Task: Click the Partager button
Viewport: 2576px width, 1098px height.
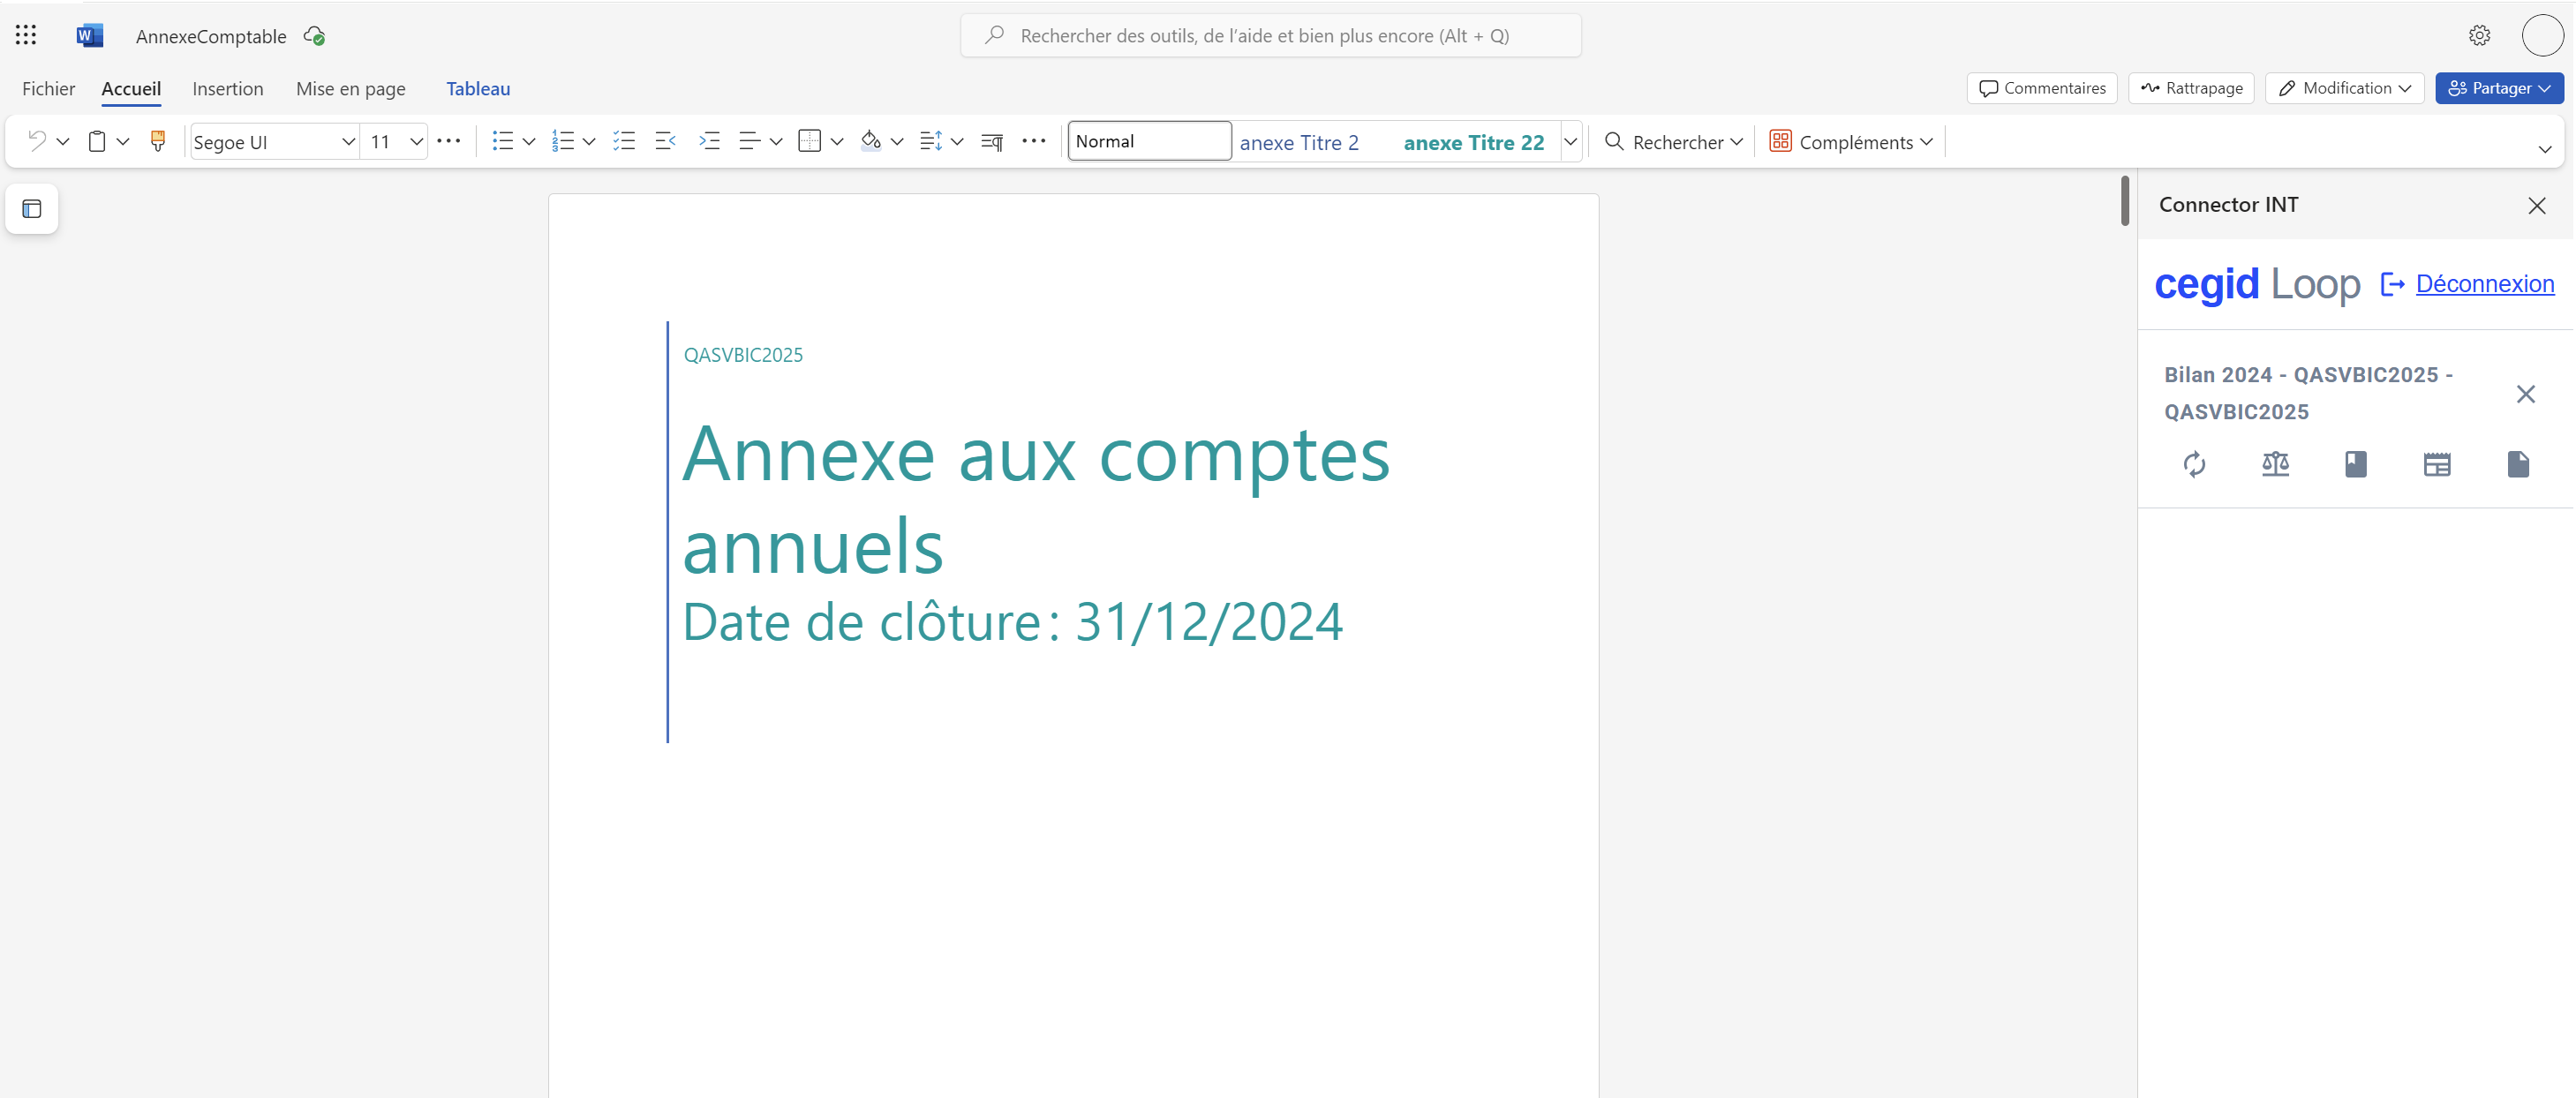Action: [x=2499, y=88]
